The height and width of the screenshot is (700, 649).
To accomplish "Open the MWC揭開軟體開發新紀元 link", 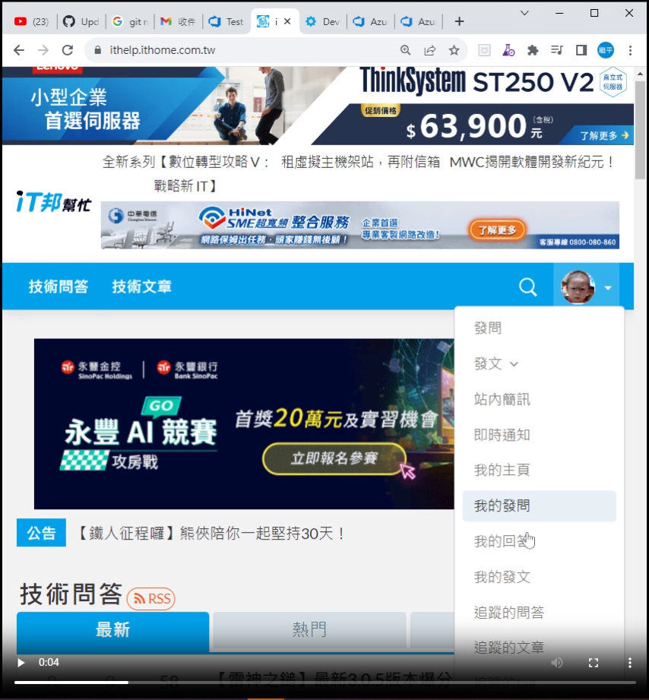I will 532,162.
